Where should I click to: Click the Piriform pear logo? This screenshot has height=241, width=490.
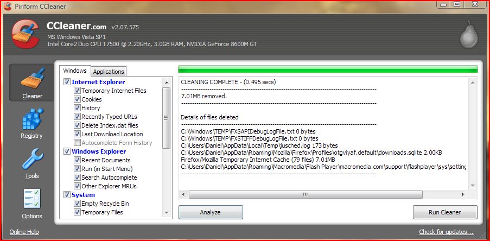pyautogui.click(x=469, y=34)
